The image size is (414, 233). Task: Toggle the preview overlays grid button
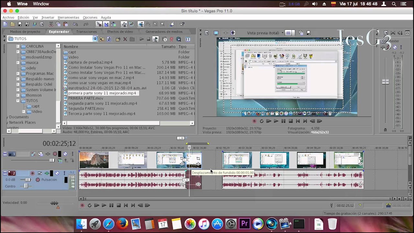[x=289, y=33]
